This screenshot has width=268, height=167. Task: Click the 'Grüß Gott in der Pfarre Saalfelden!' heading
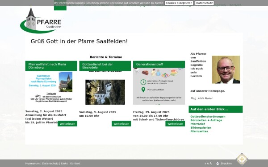click(79, 41)
